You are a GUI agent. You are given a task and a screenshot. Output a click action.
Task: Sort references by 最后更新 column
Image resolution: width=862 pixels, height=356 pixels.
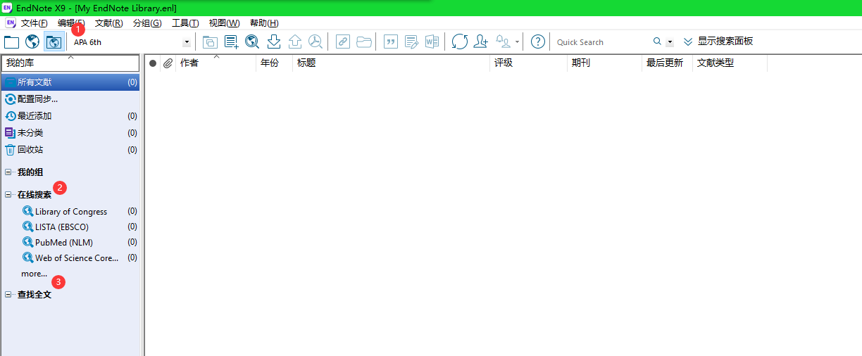point(668,63)
